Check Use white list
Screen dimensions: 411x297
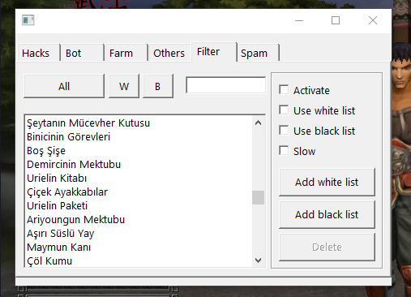[x=284, y=110]
